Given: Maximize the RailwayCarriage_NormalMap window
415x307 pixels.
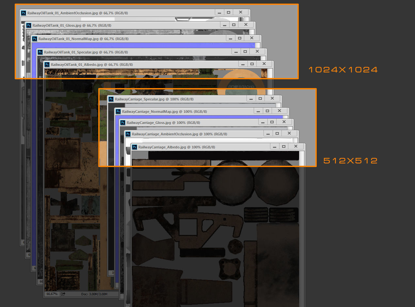Looking at the screenshot, I should [x=267, y=111].
